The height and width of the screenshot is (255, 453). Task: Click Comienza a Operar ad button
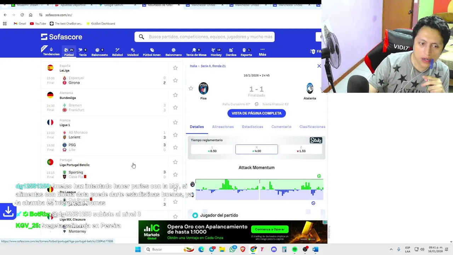270,229
